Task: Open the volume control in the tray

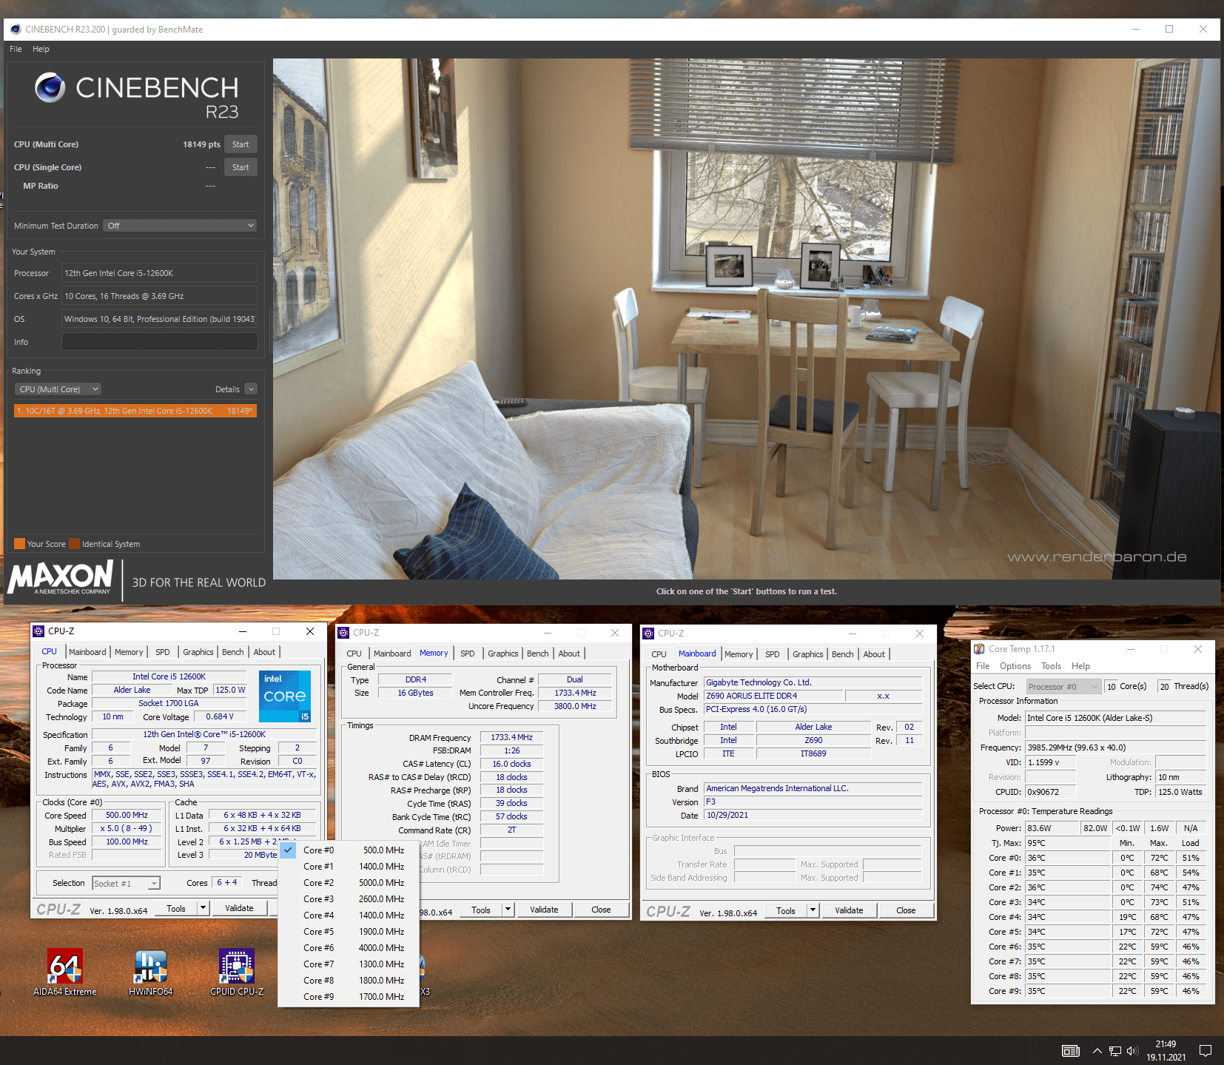Action: click(x=1131, y=1051)
